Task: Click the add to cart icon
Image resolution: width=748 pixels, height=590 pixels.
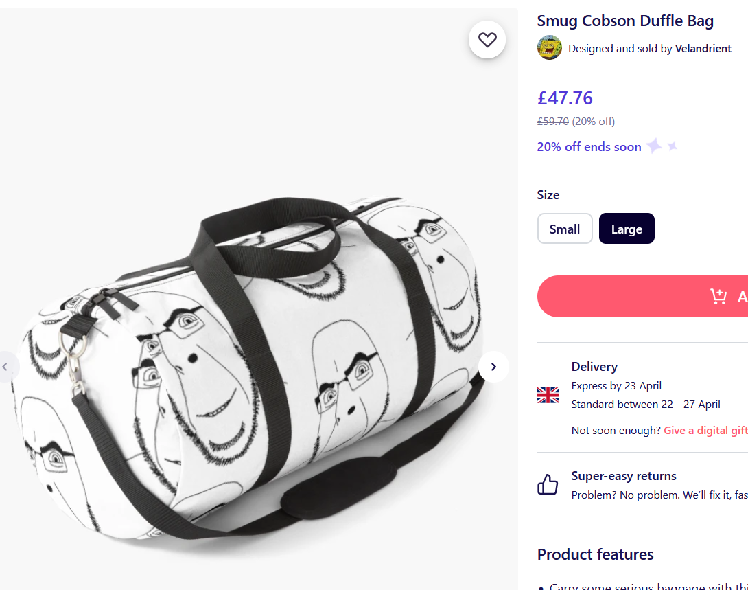Action: point(718,296)
